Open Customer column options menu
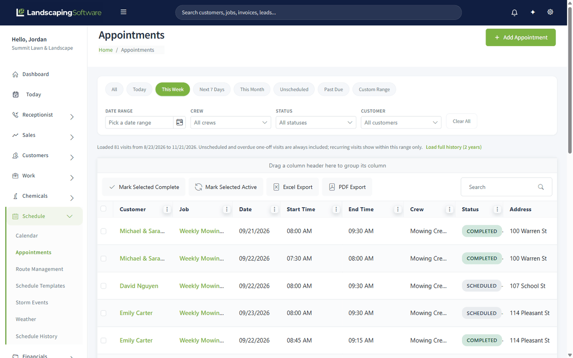This screenshot has height=358, width=573. coord(167,209)
